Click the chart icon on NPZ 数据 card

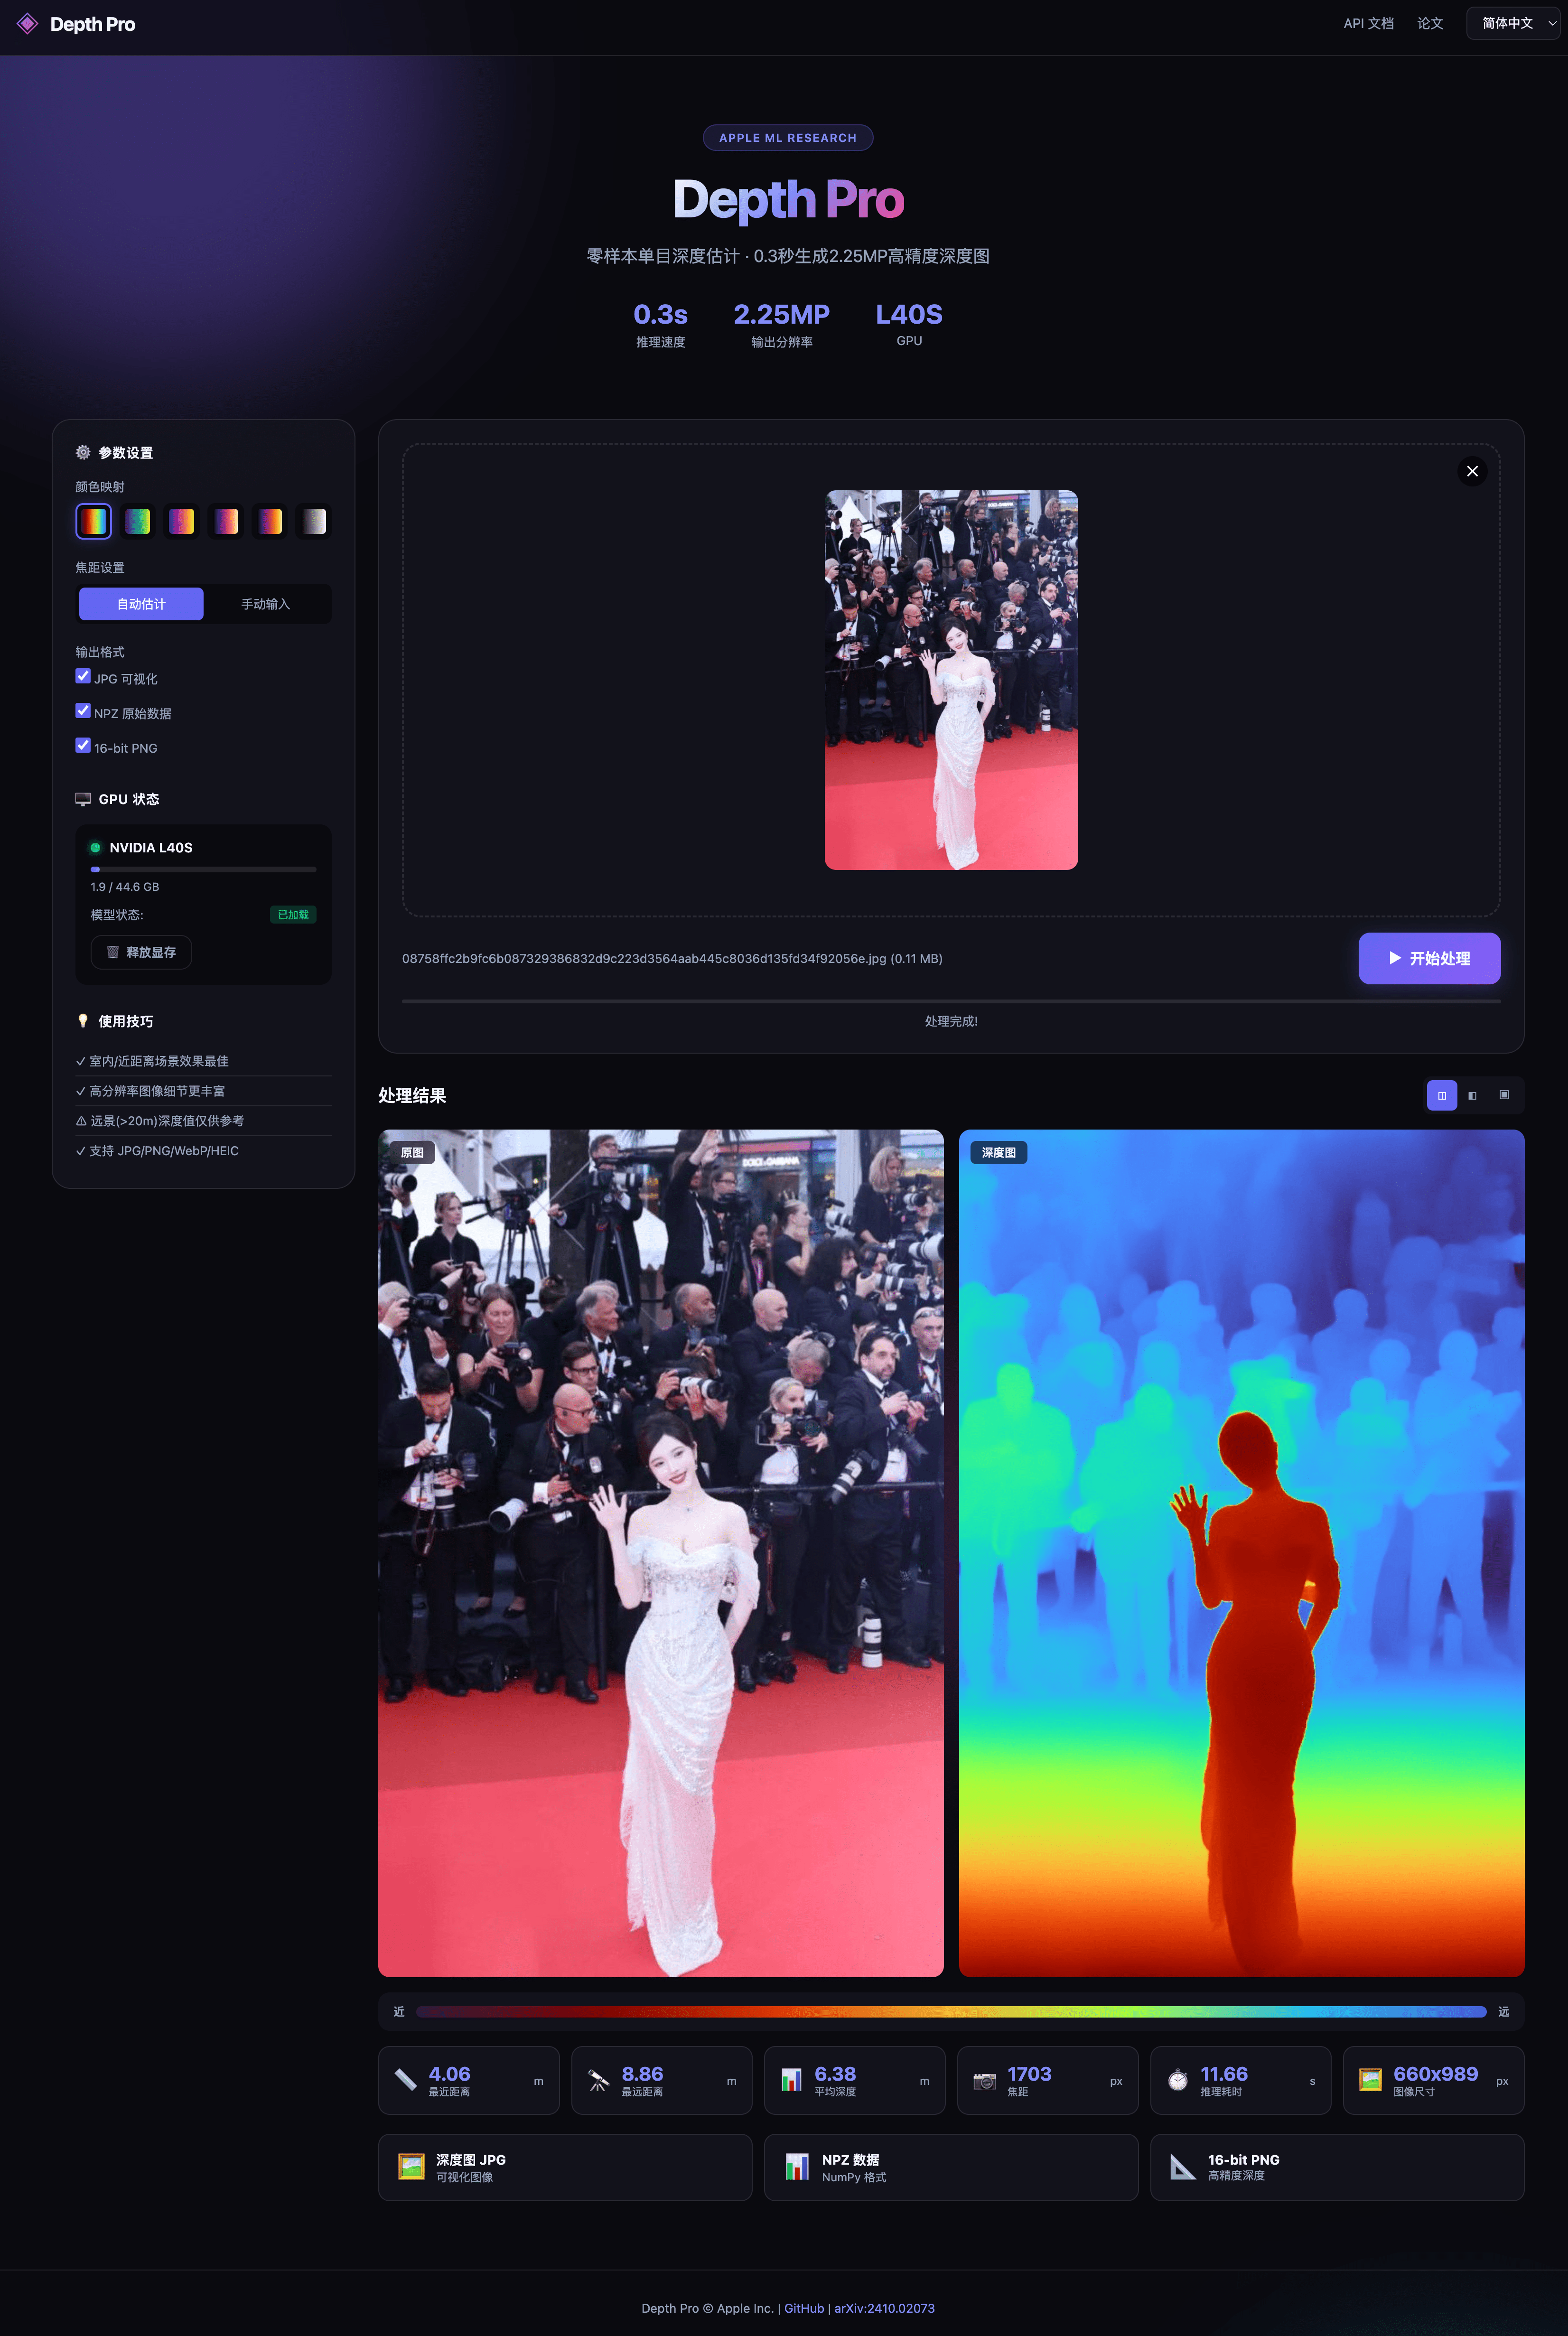[x=797, y=2167]
